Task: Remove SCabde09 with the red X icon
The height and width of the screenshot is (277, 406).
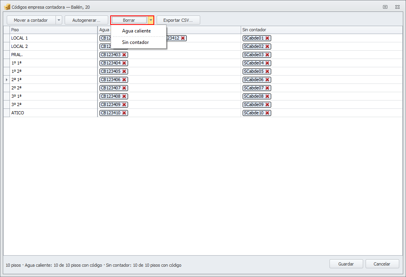Action: click(x=268, y=104)
